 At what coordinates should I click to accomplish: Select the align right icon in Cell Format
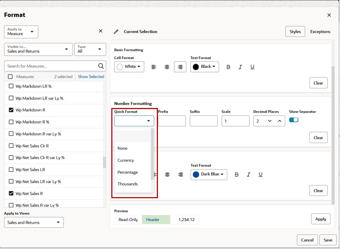[x=180, y=67]
